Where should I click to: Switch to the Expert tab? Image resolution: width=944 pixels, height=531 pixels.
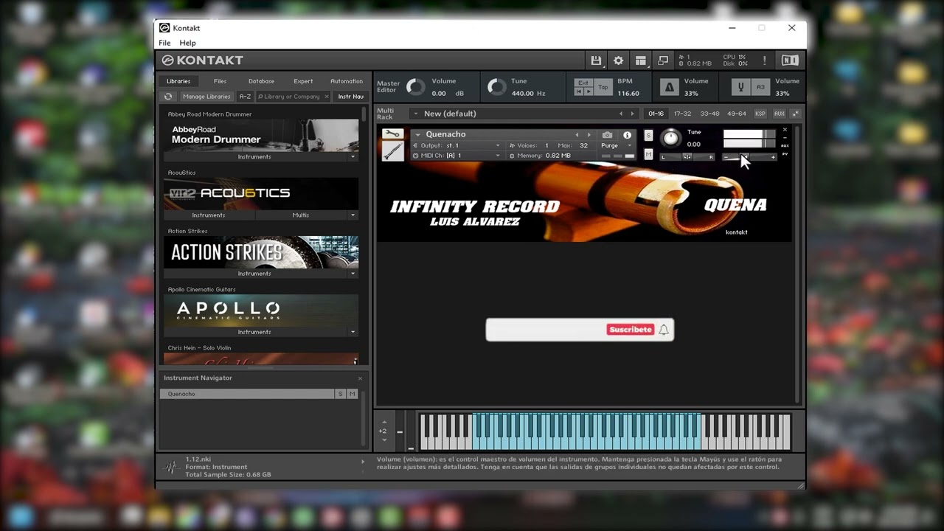pos(303,81)
